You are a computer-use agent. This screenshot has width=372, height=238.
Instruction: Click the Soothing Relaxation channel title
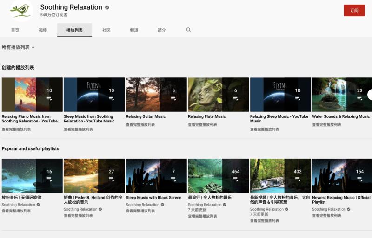tap(71, 7)
